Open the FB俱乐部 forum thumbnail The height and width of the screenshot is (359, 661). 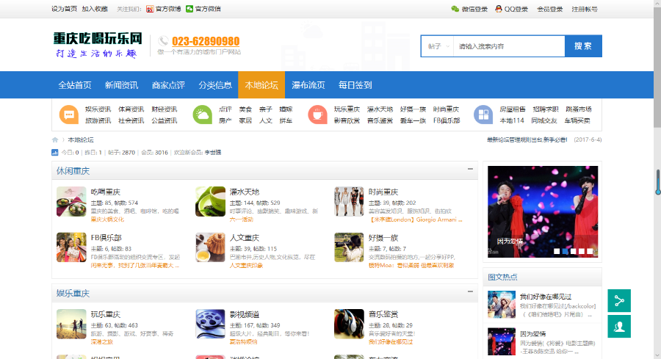pyautogui.click(x=71, y=247)
